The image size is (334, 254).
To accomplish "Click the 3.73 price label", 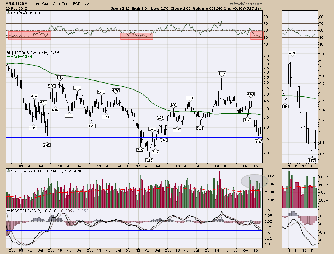I will [106, 117].
